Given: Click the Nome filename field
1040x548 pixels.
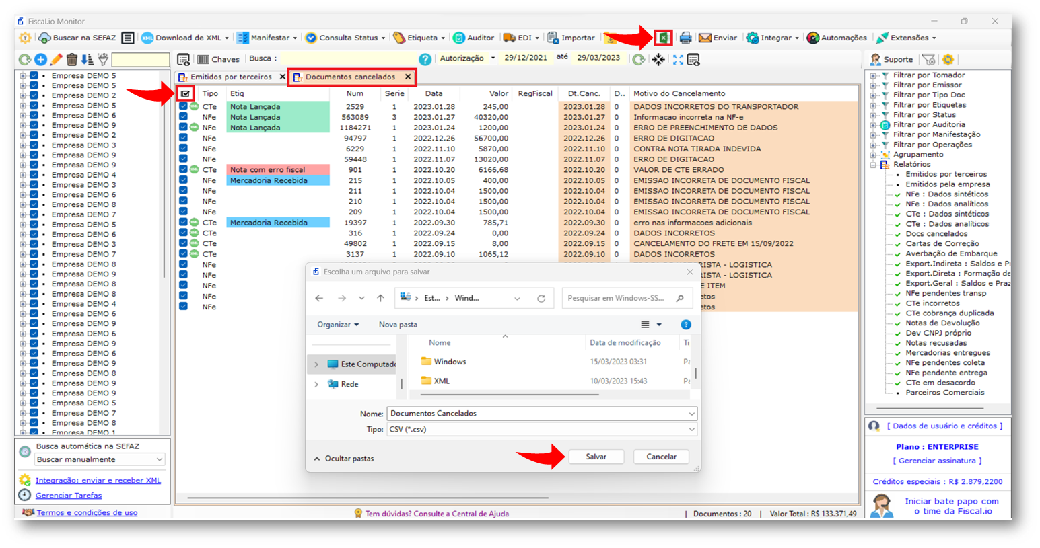Looking at the screenshot, I should 542,414.
